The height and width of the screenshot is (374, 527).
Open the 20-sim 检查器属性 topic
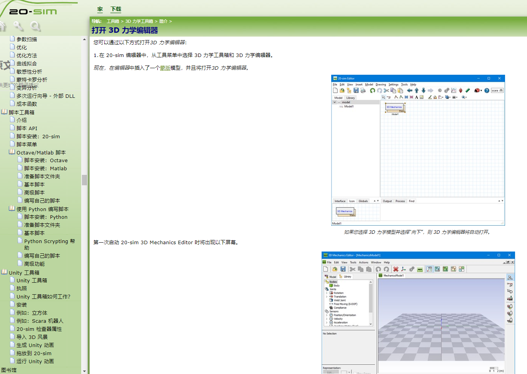tap(39, 329)
